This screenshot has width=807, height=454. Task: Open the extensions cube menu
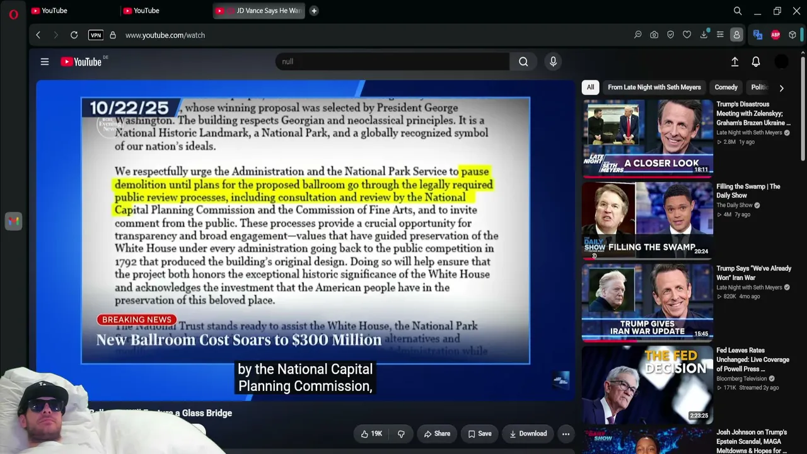point(792,35)
